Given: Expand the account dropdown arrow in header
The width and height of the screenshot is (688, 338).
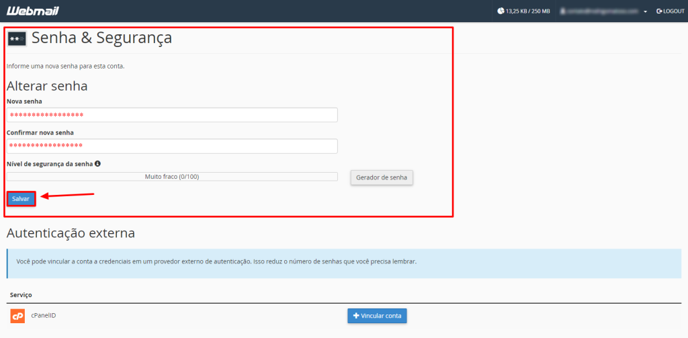Looking at the screenshot, I should click(645, 11).
